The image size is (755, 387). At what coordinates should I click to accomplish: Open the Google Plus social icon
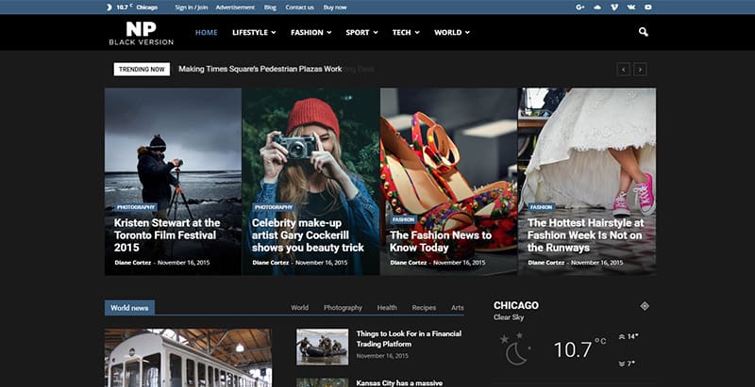click(x=579, y=8)
